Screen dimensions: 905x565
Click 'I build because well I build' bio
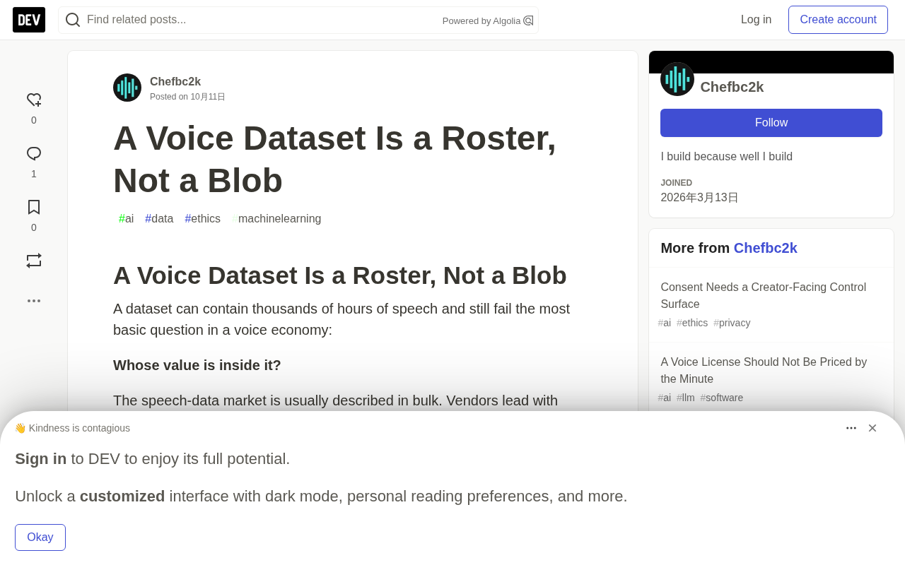(727, 157)
